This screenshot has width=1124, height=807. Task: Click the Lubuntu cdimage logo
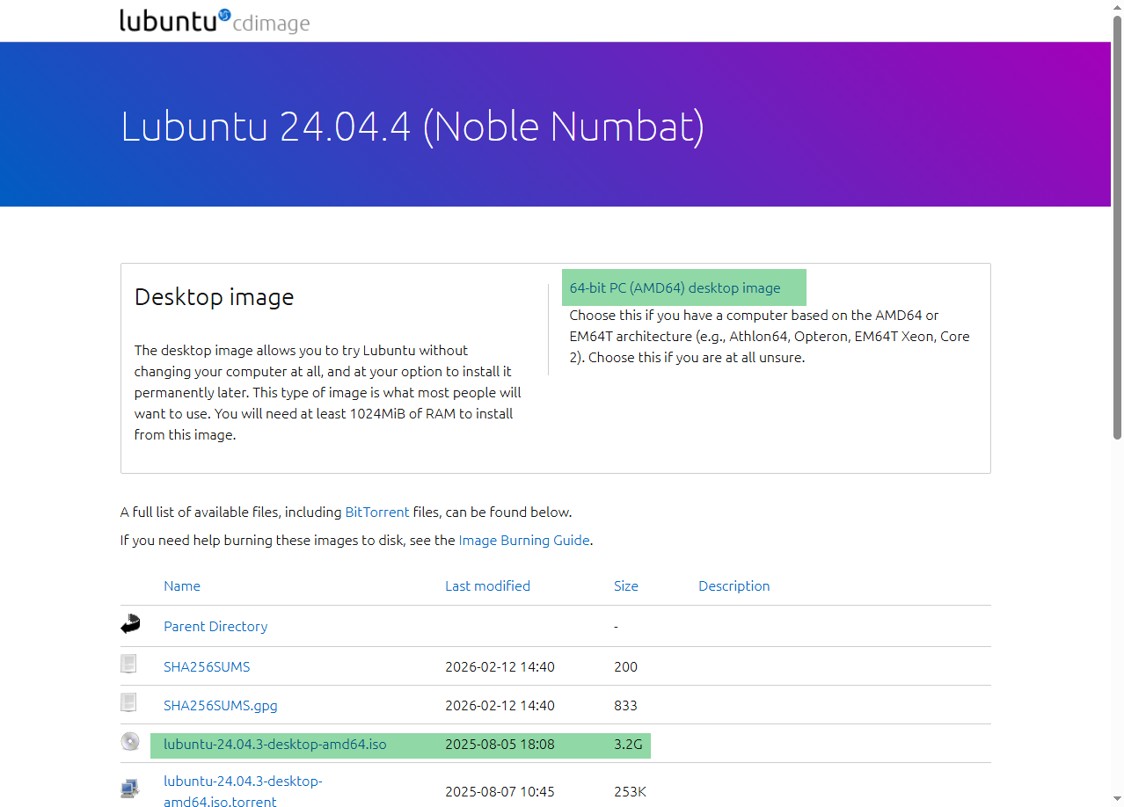coord(215,21)
